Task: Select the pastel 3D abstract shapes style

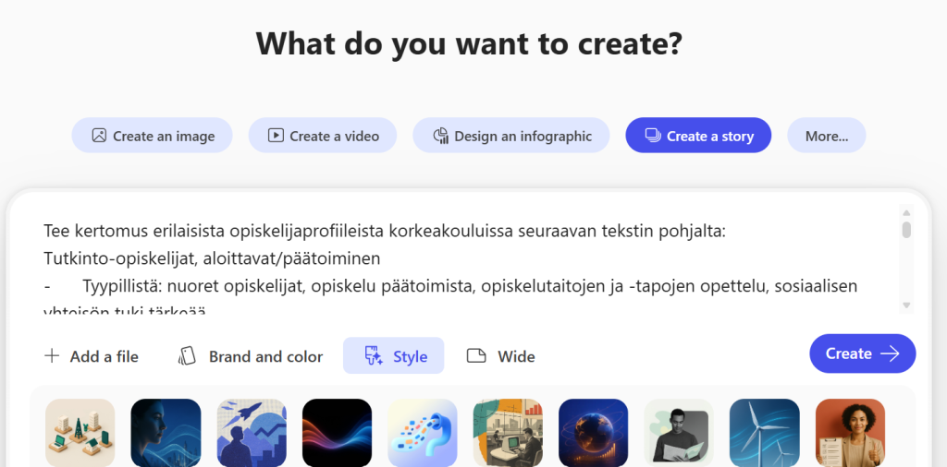Action: [x=423, y=432]
